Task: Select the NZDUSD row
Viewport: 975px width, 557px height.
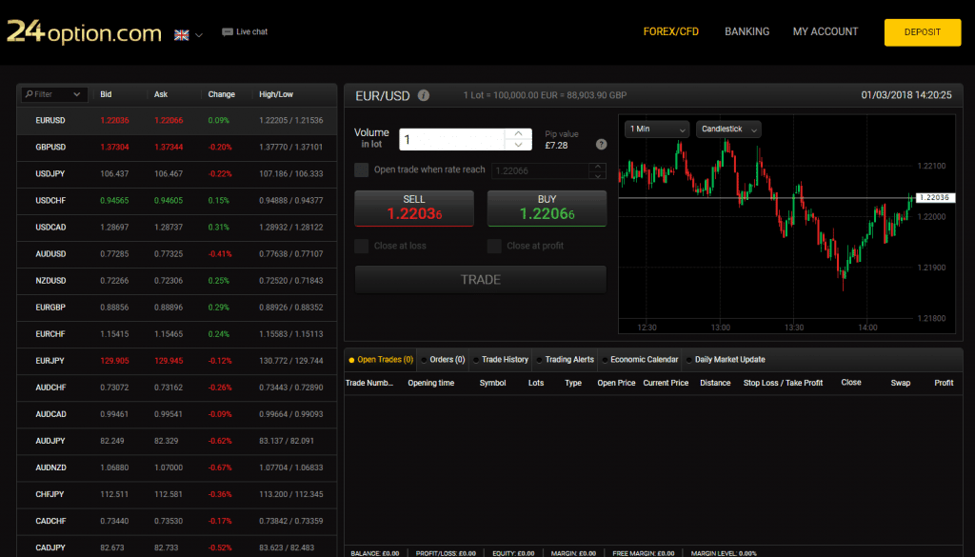Action: [x=176, y=281]
